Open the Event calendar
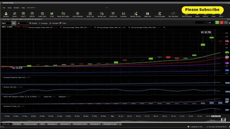This screenshot has width=230, height=129. 78,14
